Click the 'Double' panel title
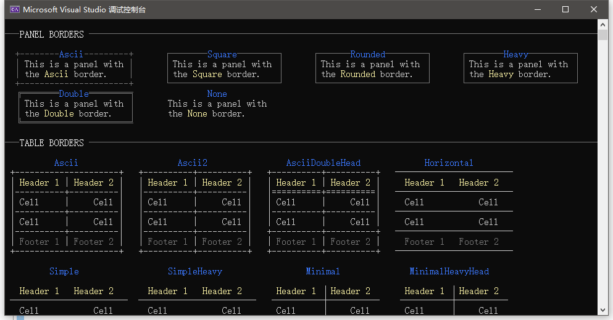Screen dimensions: 613x320 pyautogui.click(x=74, y=94)
